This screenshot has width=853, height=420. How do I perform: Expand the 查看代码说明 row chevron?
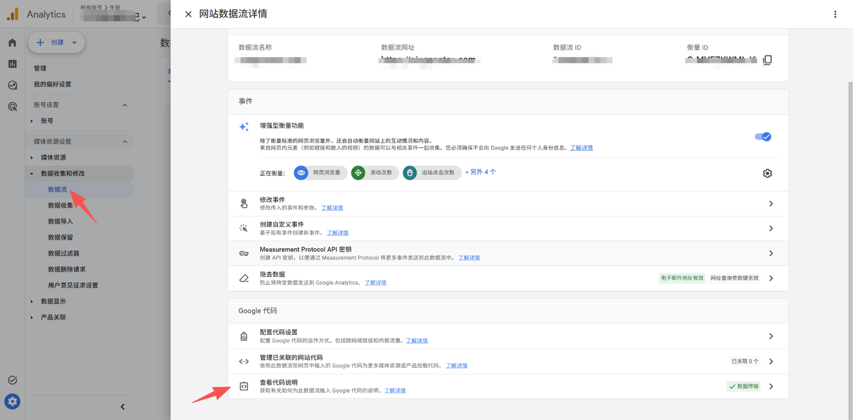pyautogui.click(x=771, y=386)
